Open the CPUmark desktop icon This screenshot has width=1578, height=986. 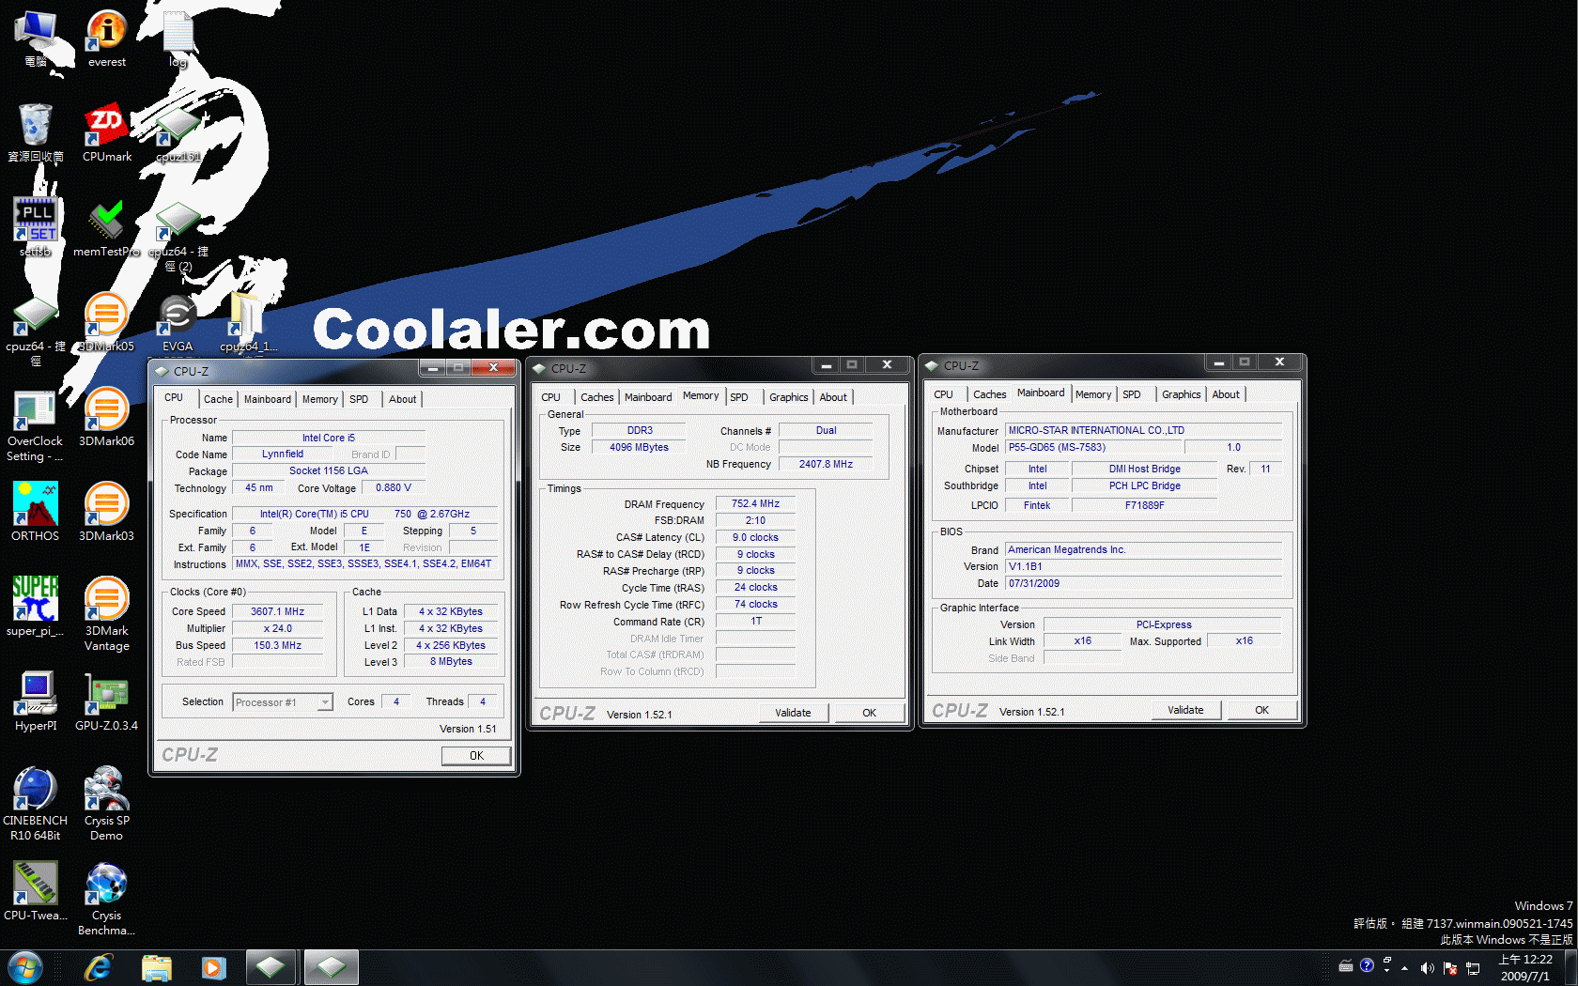[x=106, y=132]
